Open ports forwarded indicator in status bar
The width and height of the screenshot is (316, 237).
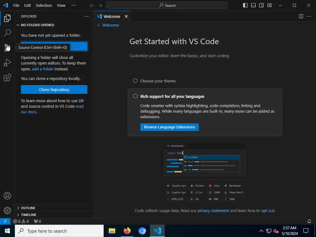coord(37,221)
